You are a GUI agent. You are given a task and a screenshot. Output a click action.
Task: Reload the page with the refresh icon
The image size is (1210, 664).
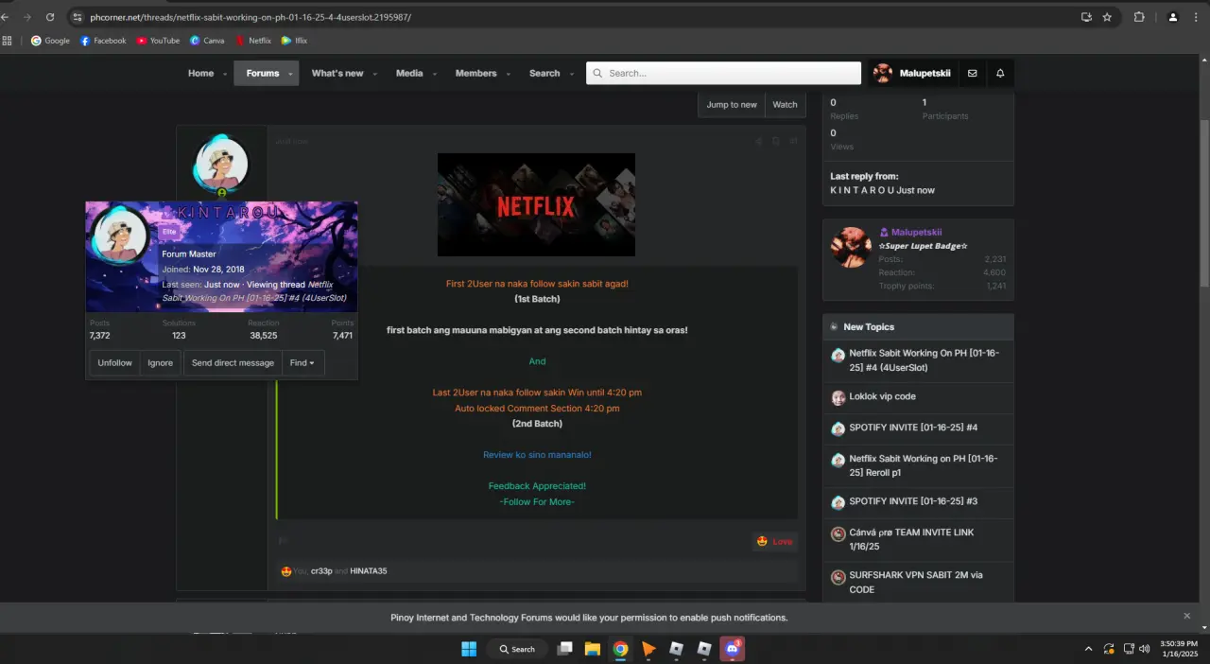pyautogui.click(x=49, y=17)
